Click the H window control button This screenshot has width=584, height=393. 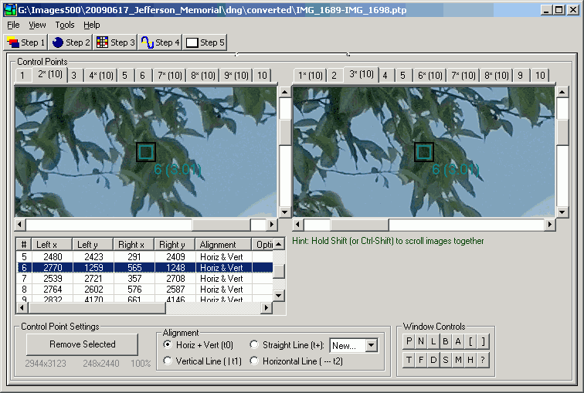470,360
